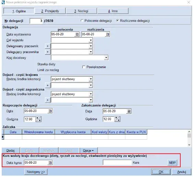Click the NBP exchange rate button
Viewport: 193px width, 177px height.
pyautogui.click(x=172, y=163)
